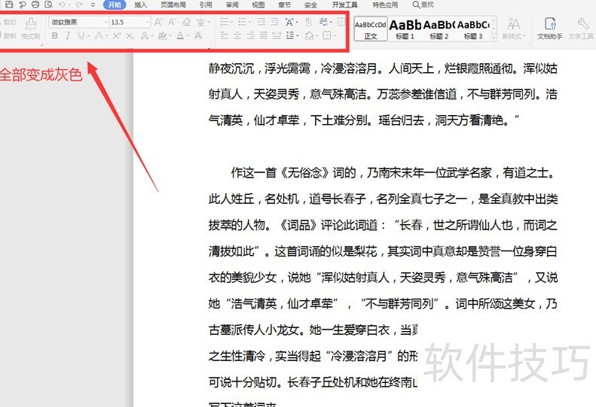
Task: Click the bulleted list icon
Action: (x=225, y=22)
